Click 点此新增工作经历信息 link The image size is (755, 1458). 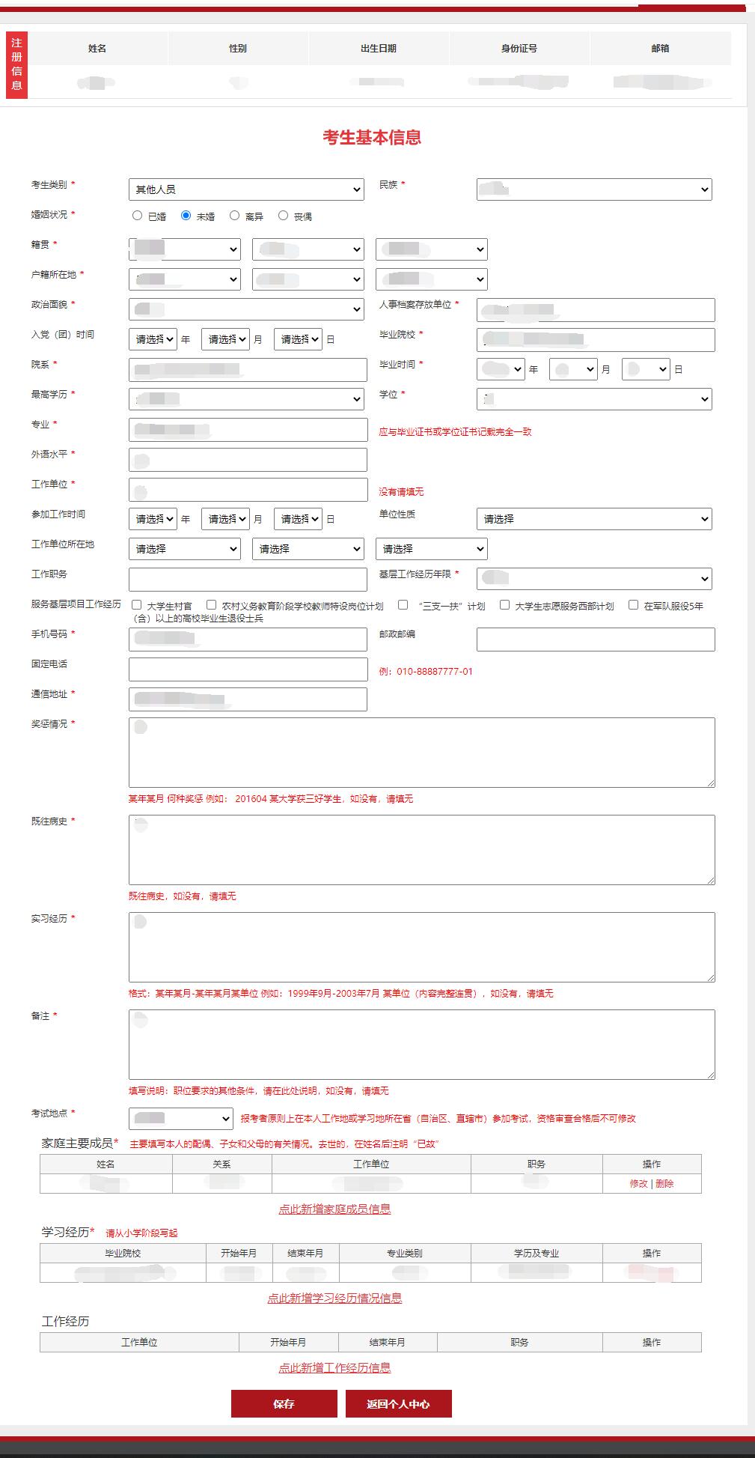(334, 1368)
